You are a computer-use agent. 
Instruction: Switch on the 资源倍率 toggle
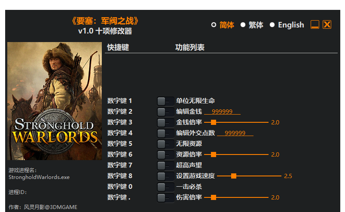(x=165, y=154)
